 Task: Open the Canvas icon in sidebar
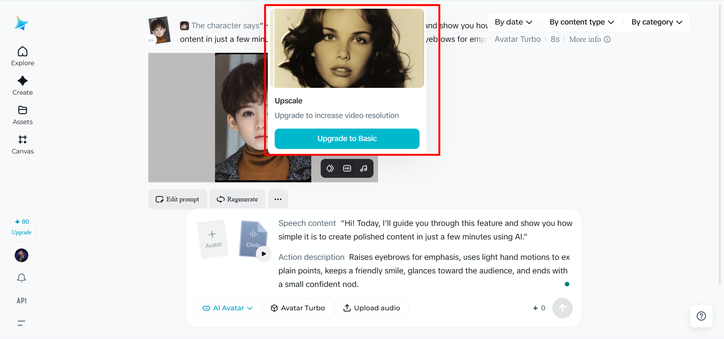coord(23,144)
